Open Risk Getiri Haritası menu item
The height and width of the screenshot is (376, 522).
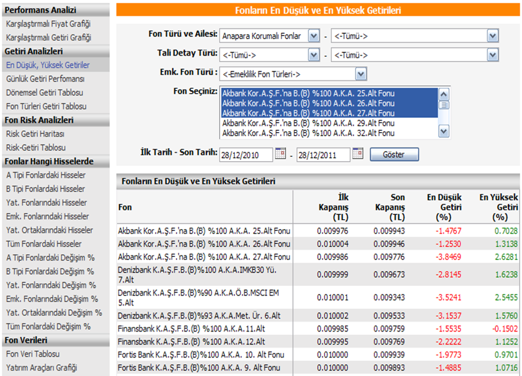tap(36, 134)
